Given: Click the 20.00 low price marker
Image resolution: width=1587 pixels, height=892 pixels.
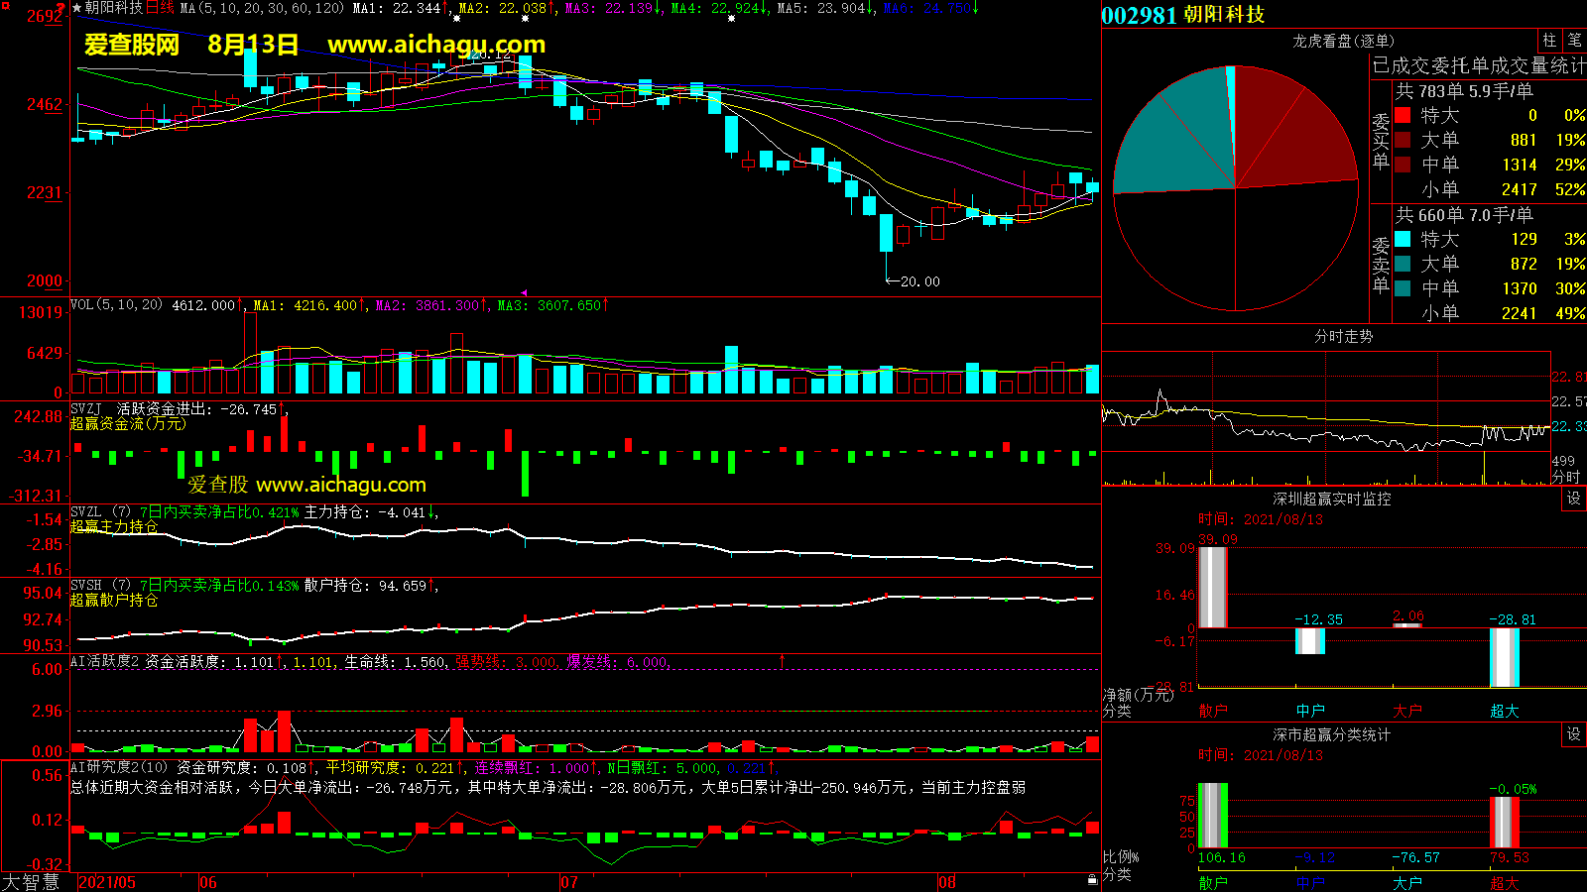Looking at the screenshot, I should 919,281.
